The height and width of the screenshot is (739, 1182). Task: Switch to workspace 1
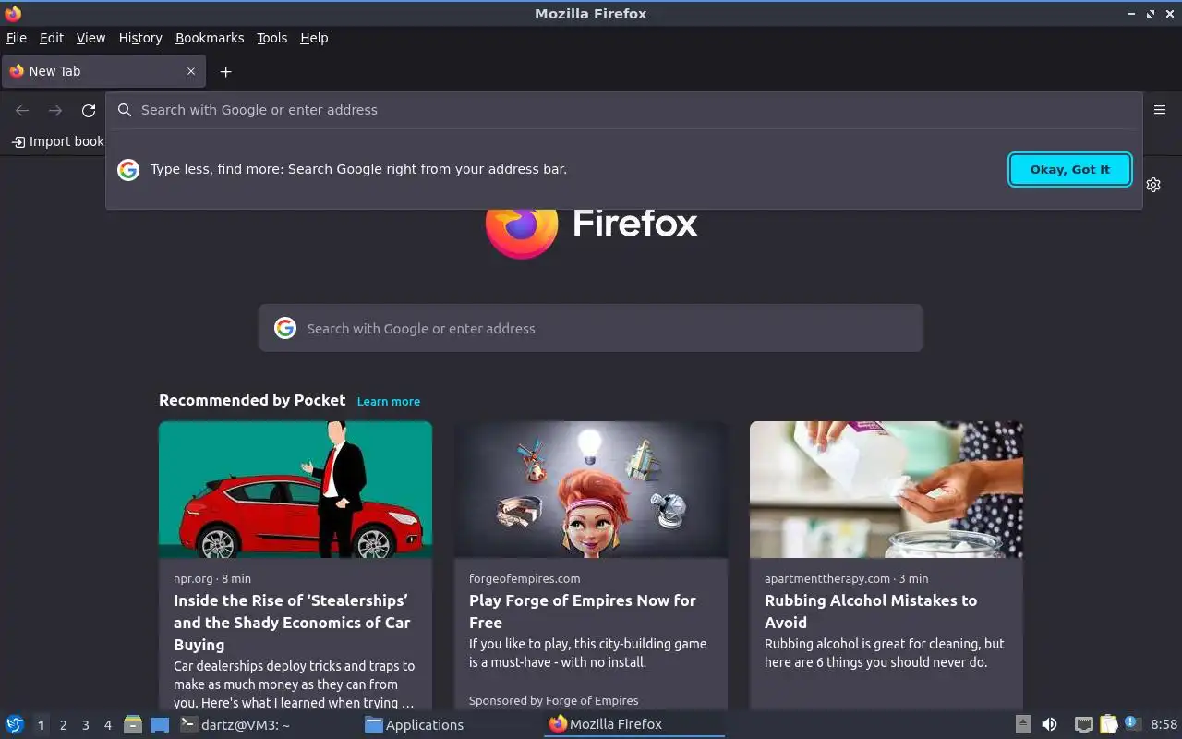coord(41,725)
